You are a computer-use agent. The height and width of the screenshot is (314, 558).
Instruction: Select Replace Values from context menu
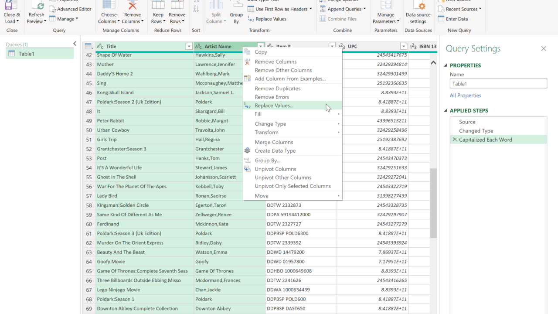pos(274,106)
